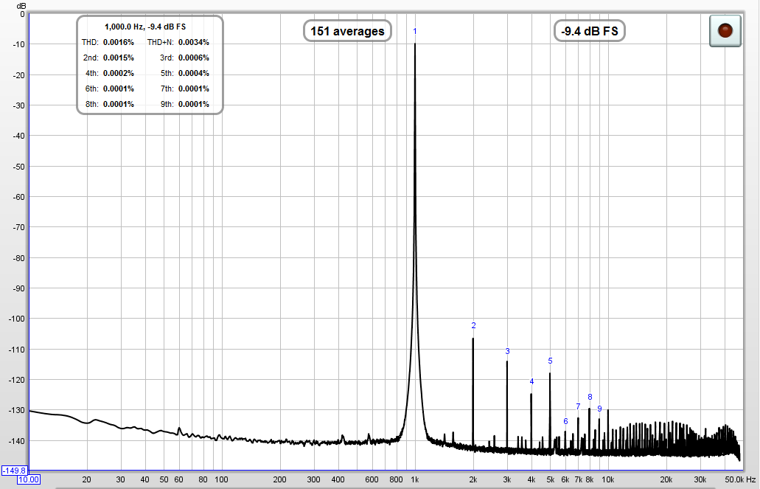Click harmonic marker label 8
The height and width of the screenshot is (489, 760).
tap(590, 398)
